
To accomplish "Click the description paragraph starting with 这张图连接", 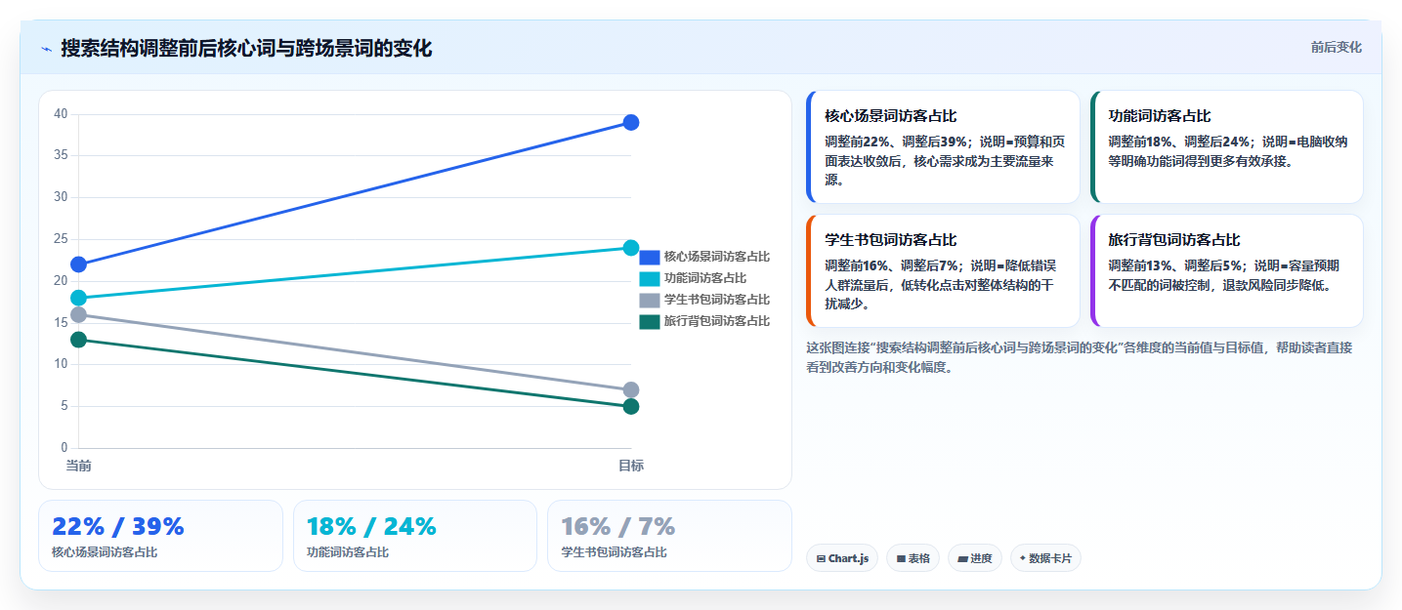I will point(1080,357).
